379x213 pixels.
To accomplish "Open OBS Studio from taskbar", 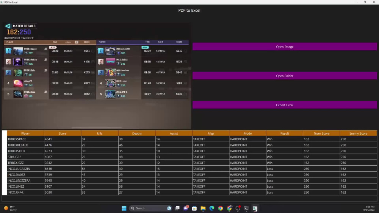I will 238,208.
